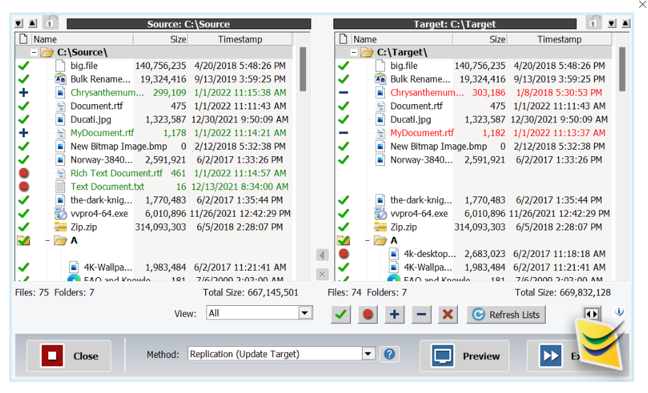Click the Refresh Lists button
Image resolution: width=648 pixels, height=393 pixels.
pyautogui.click(x=506, y=314)
